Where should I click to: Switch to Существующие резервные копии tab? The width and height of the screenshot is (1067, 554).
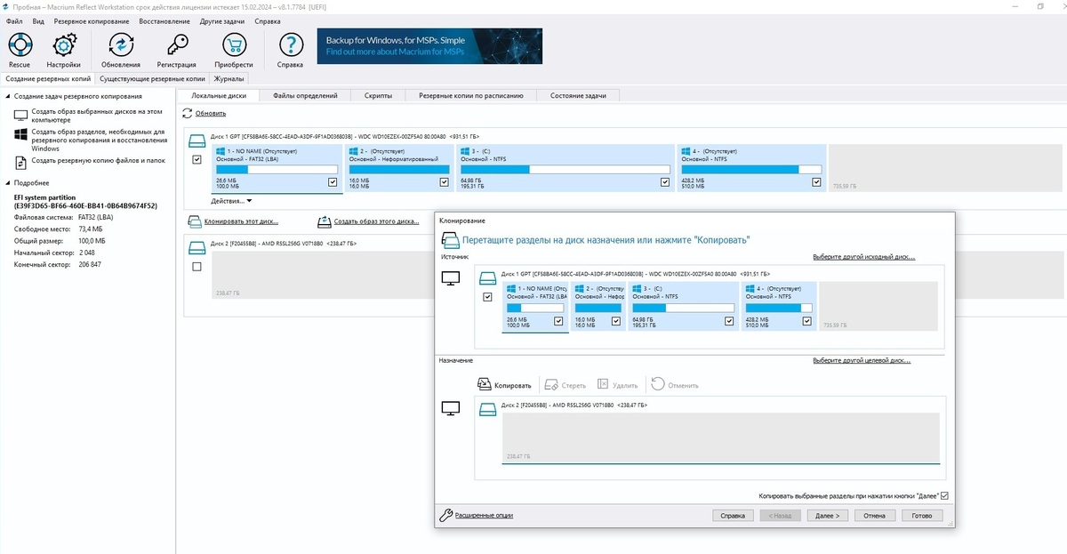[x=152, y=78]
